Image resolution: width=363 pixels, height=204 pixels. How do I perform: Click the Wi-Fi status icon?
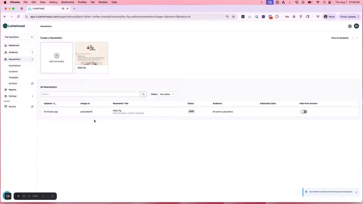pyautogui.click(x=318, y=2)
